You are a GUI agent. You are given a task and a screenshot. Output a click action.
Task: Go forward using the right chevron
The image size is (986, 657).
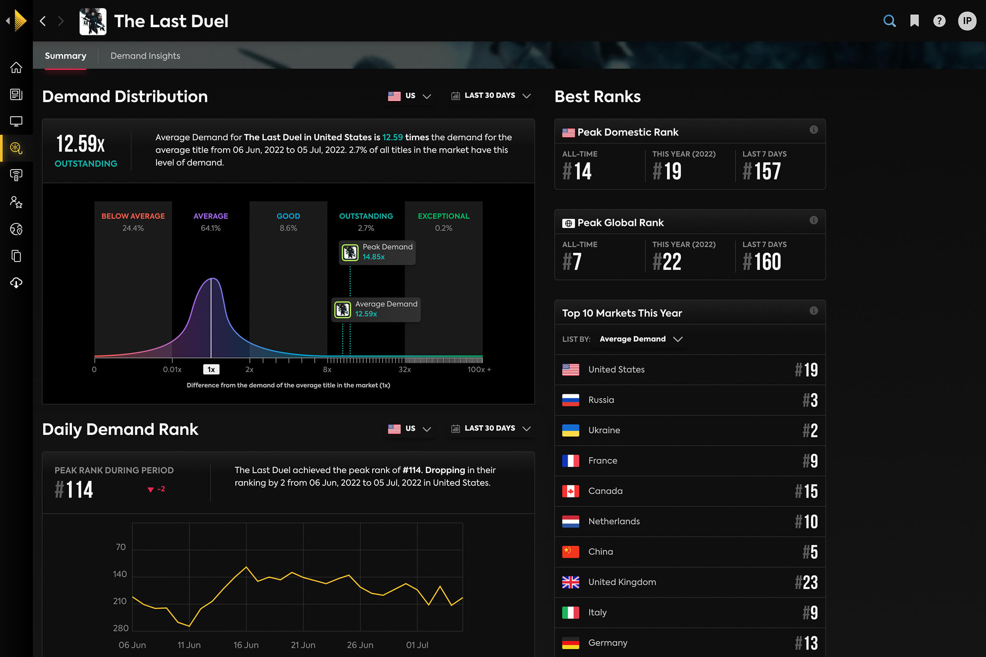[61, 21]
